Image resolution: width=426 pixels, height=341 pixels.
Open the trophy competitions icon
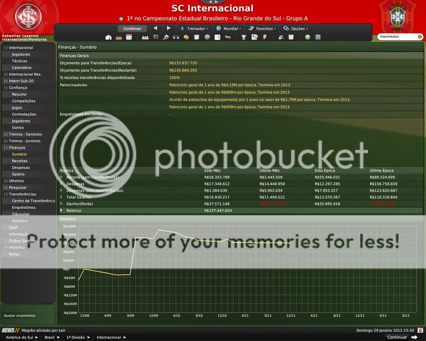tap(243, 37)
